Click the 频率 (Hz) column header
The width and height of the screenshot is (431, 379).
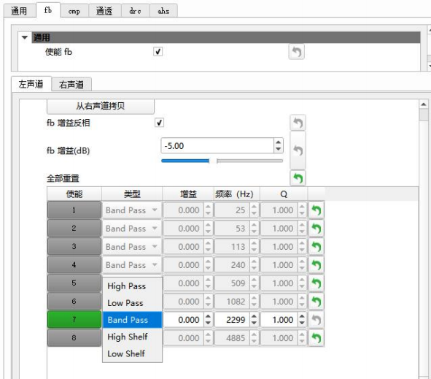[x=237, y=194]
